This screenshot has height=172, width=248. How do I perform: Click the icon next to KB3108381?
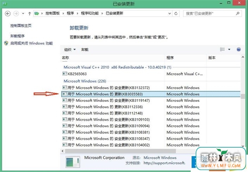(65, 132)
